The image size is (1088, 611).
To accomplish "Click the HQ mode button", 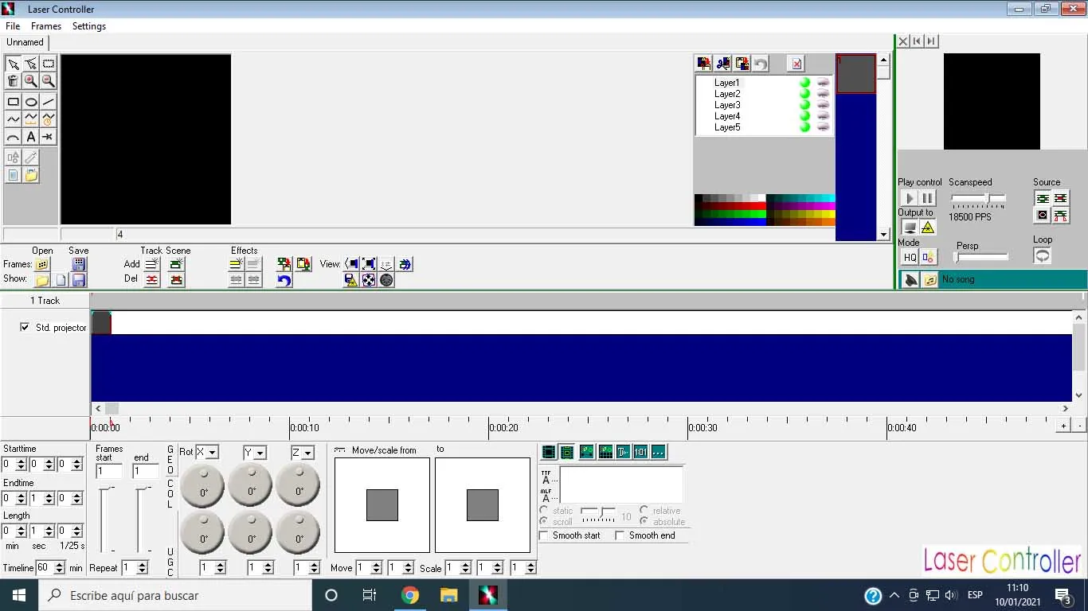I will coord(910,258).
